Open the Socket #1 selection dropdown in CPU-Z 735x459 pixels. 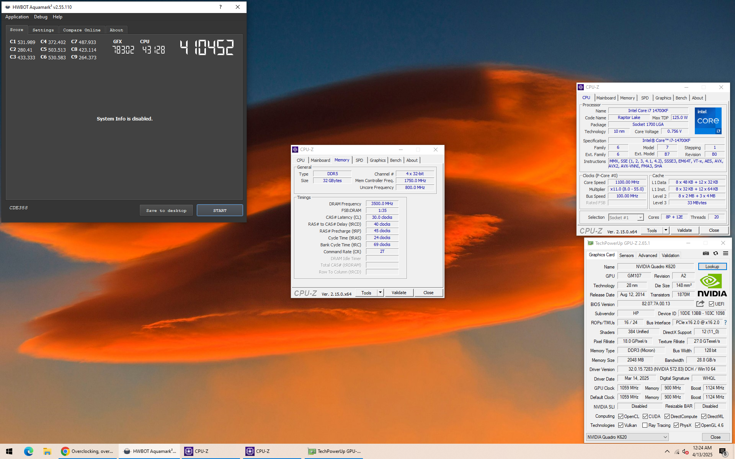coord(626,218)
